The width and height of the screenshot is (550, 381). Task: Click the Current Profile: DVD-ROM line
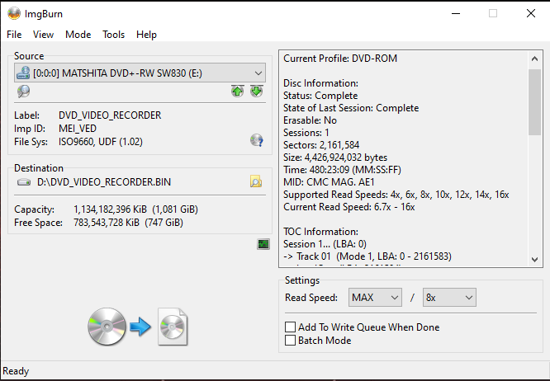[x=340, y=59]
